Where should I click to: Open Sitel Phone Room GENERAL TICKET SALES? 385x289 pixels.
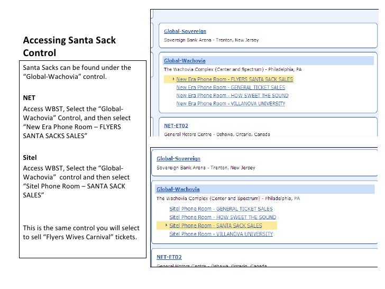tap(221, 209)
